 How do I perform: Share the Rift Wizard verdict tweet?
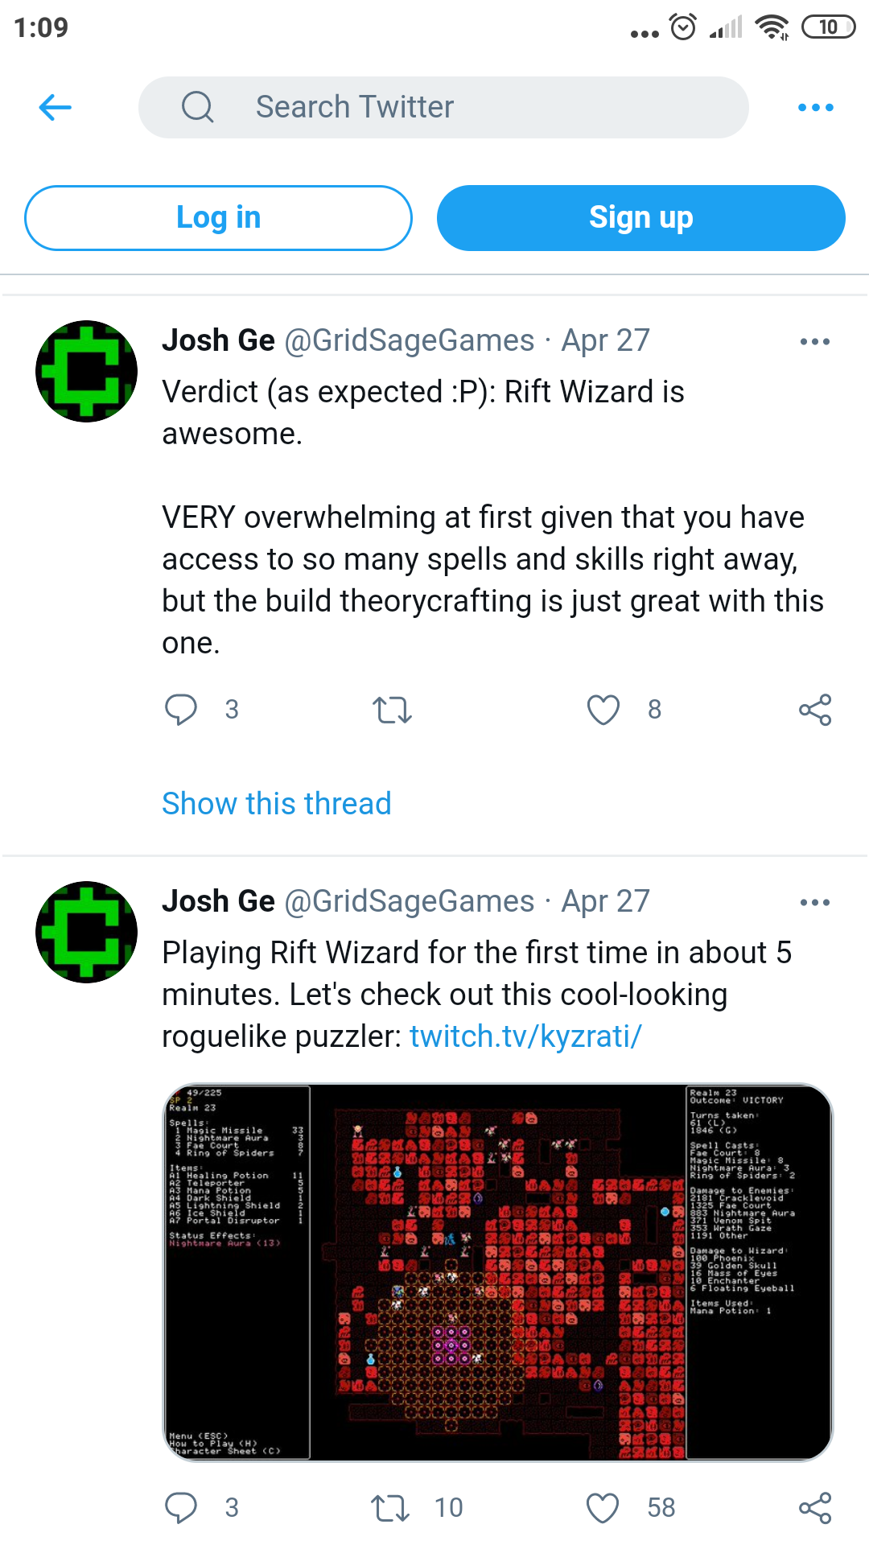[815, 710]
